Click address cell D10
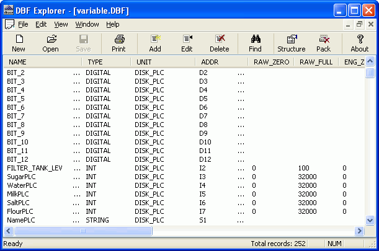 click(x=205, y=142)
